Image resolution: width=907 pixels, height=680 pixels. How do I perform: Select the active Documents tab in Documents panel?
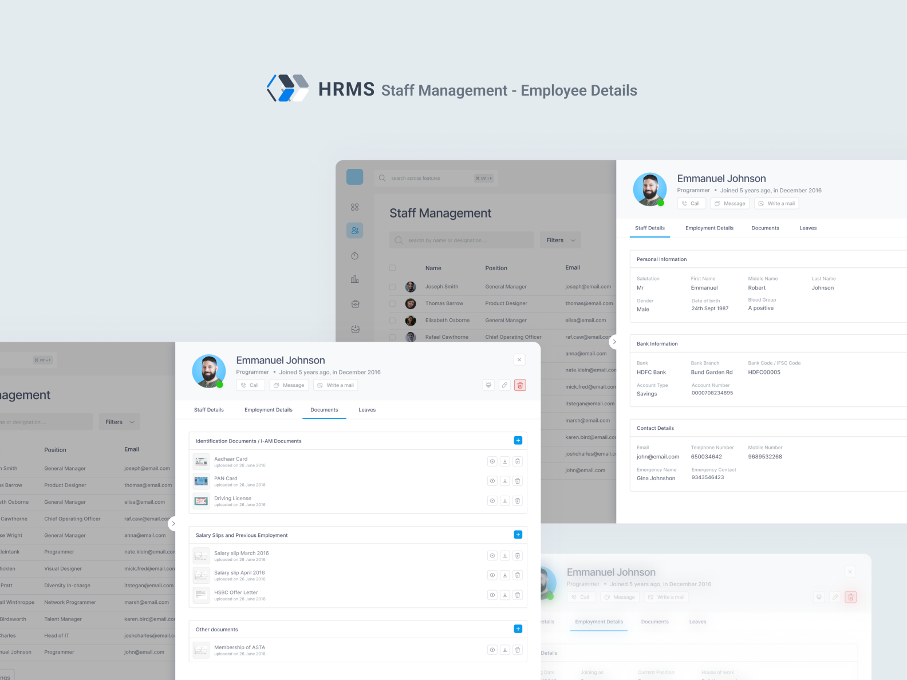324,410
